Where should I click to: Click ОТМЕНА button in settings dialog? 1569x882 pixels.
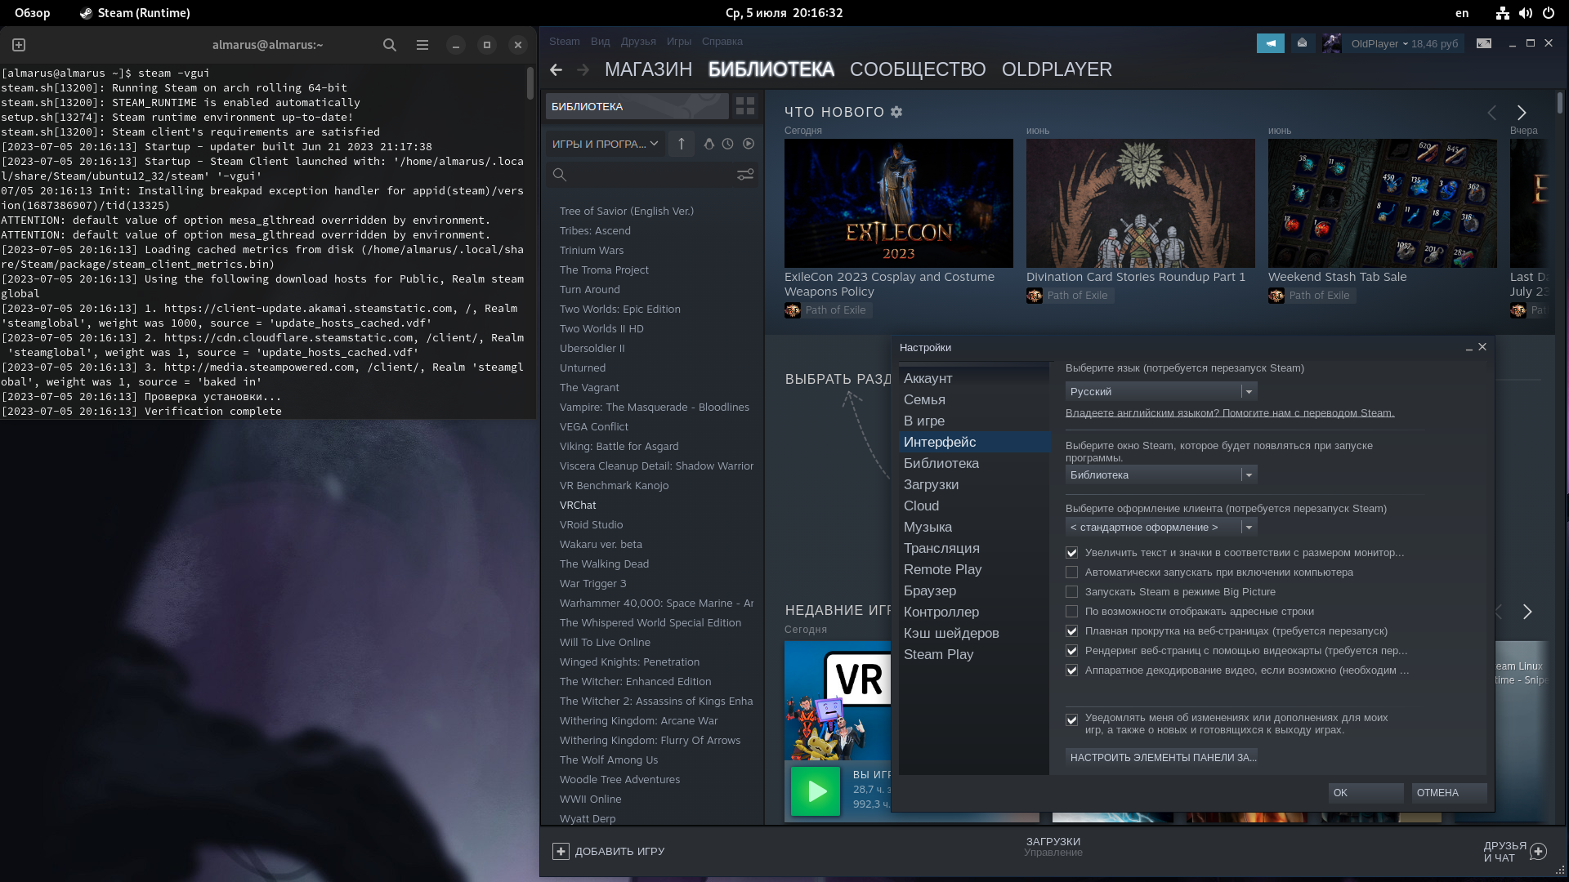coord(1449,793)
